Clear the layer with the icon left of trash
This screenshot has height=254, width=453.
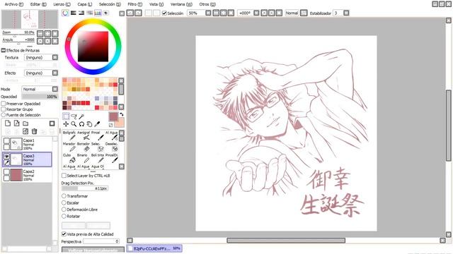25,131
